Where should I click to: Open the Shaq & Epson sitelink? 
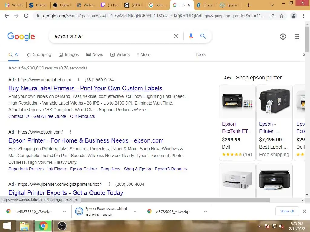click(137, 169)
